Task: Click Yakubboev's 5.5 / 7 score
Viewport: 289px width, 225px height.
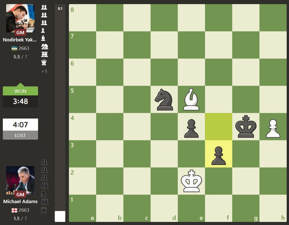Action: [20, 57]
